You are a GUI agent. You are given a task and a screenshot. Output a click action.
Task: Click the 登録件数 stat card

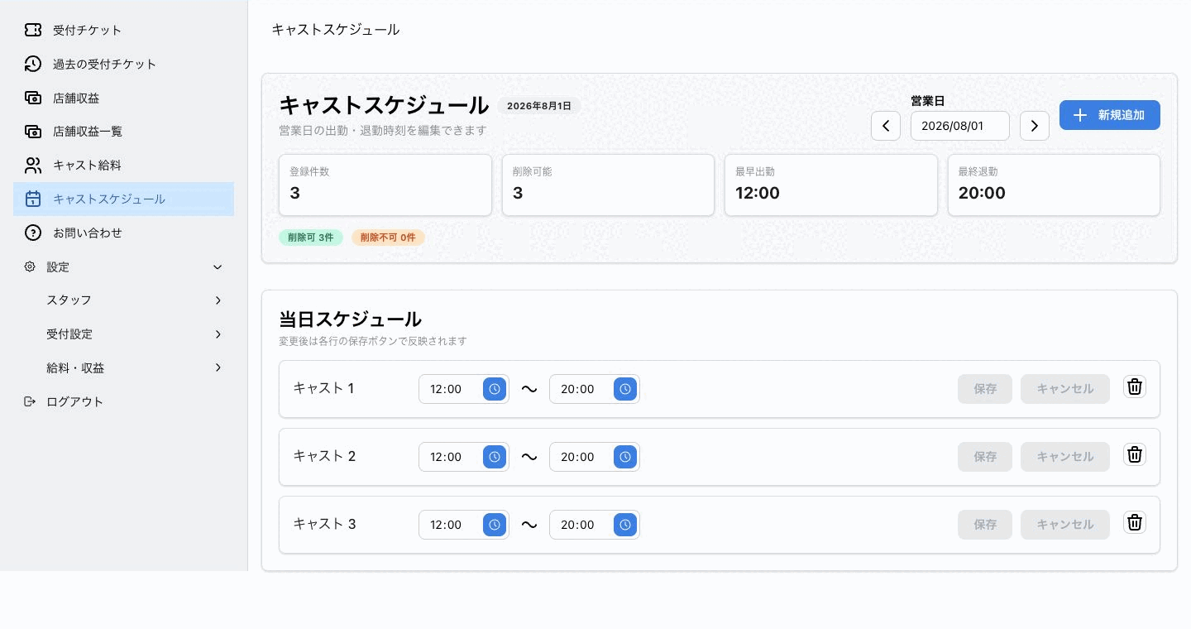point(385,185)
